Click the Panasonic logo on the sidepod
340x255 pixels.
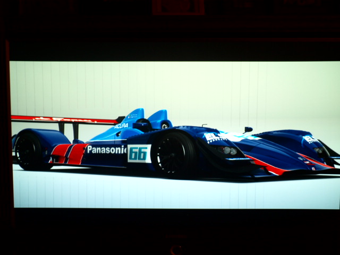tap(106, 150)
